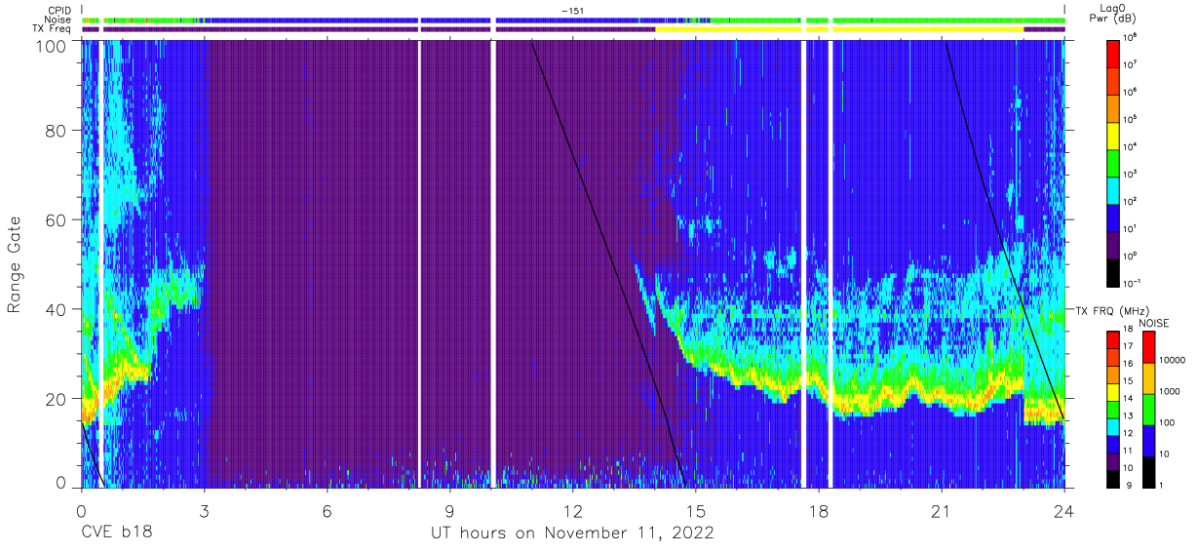Click the '12' label on the TX FRQ colorbar

[x=1128, y=435]
